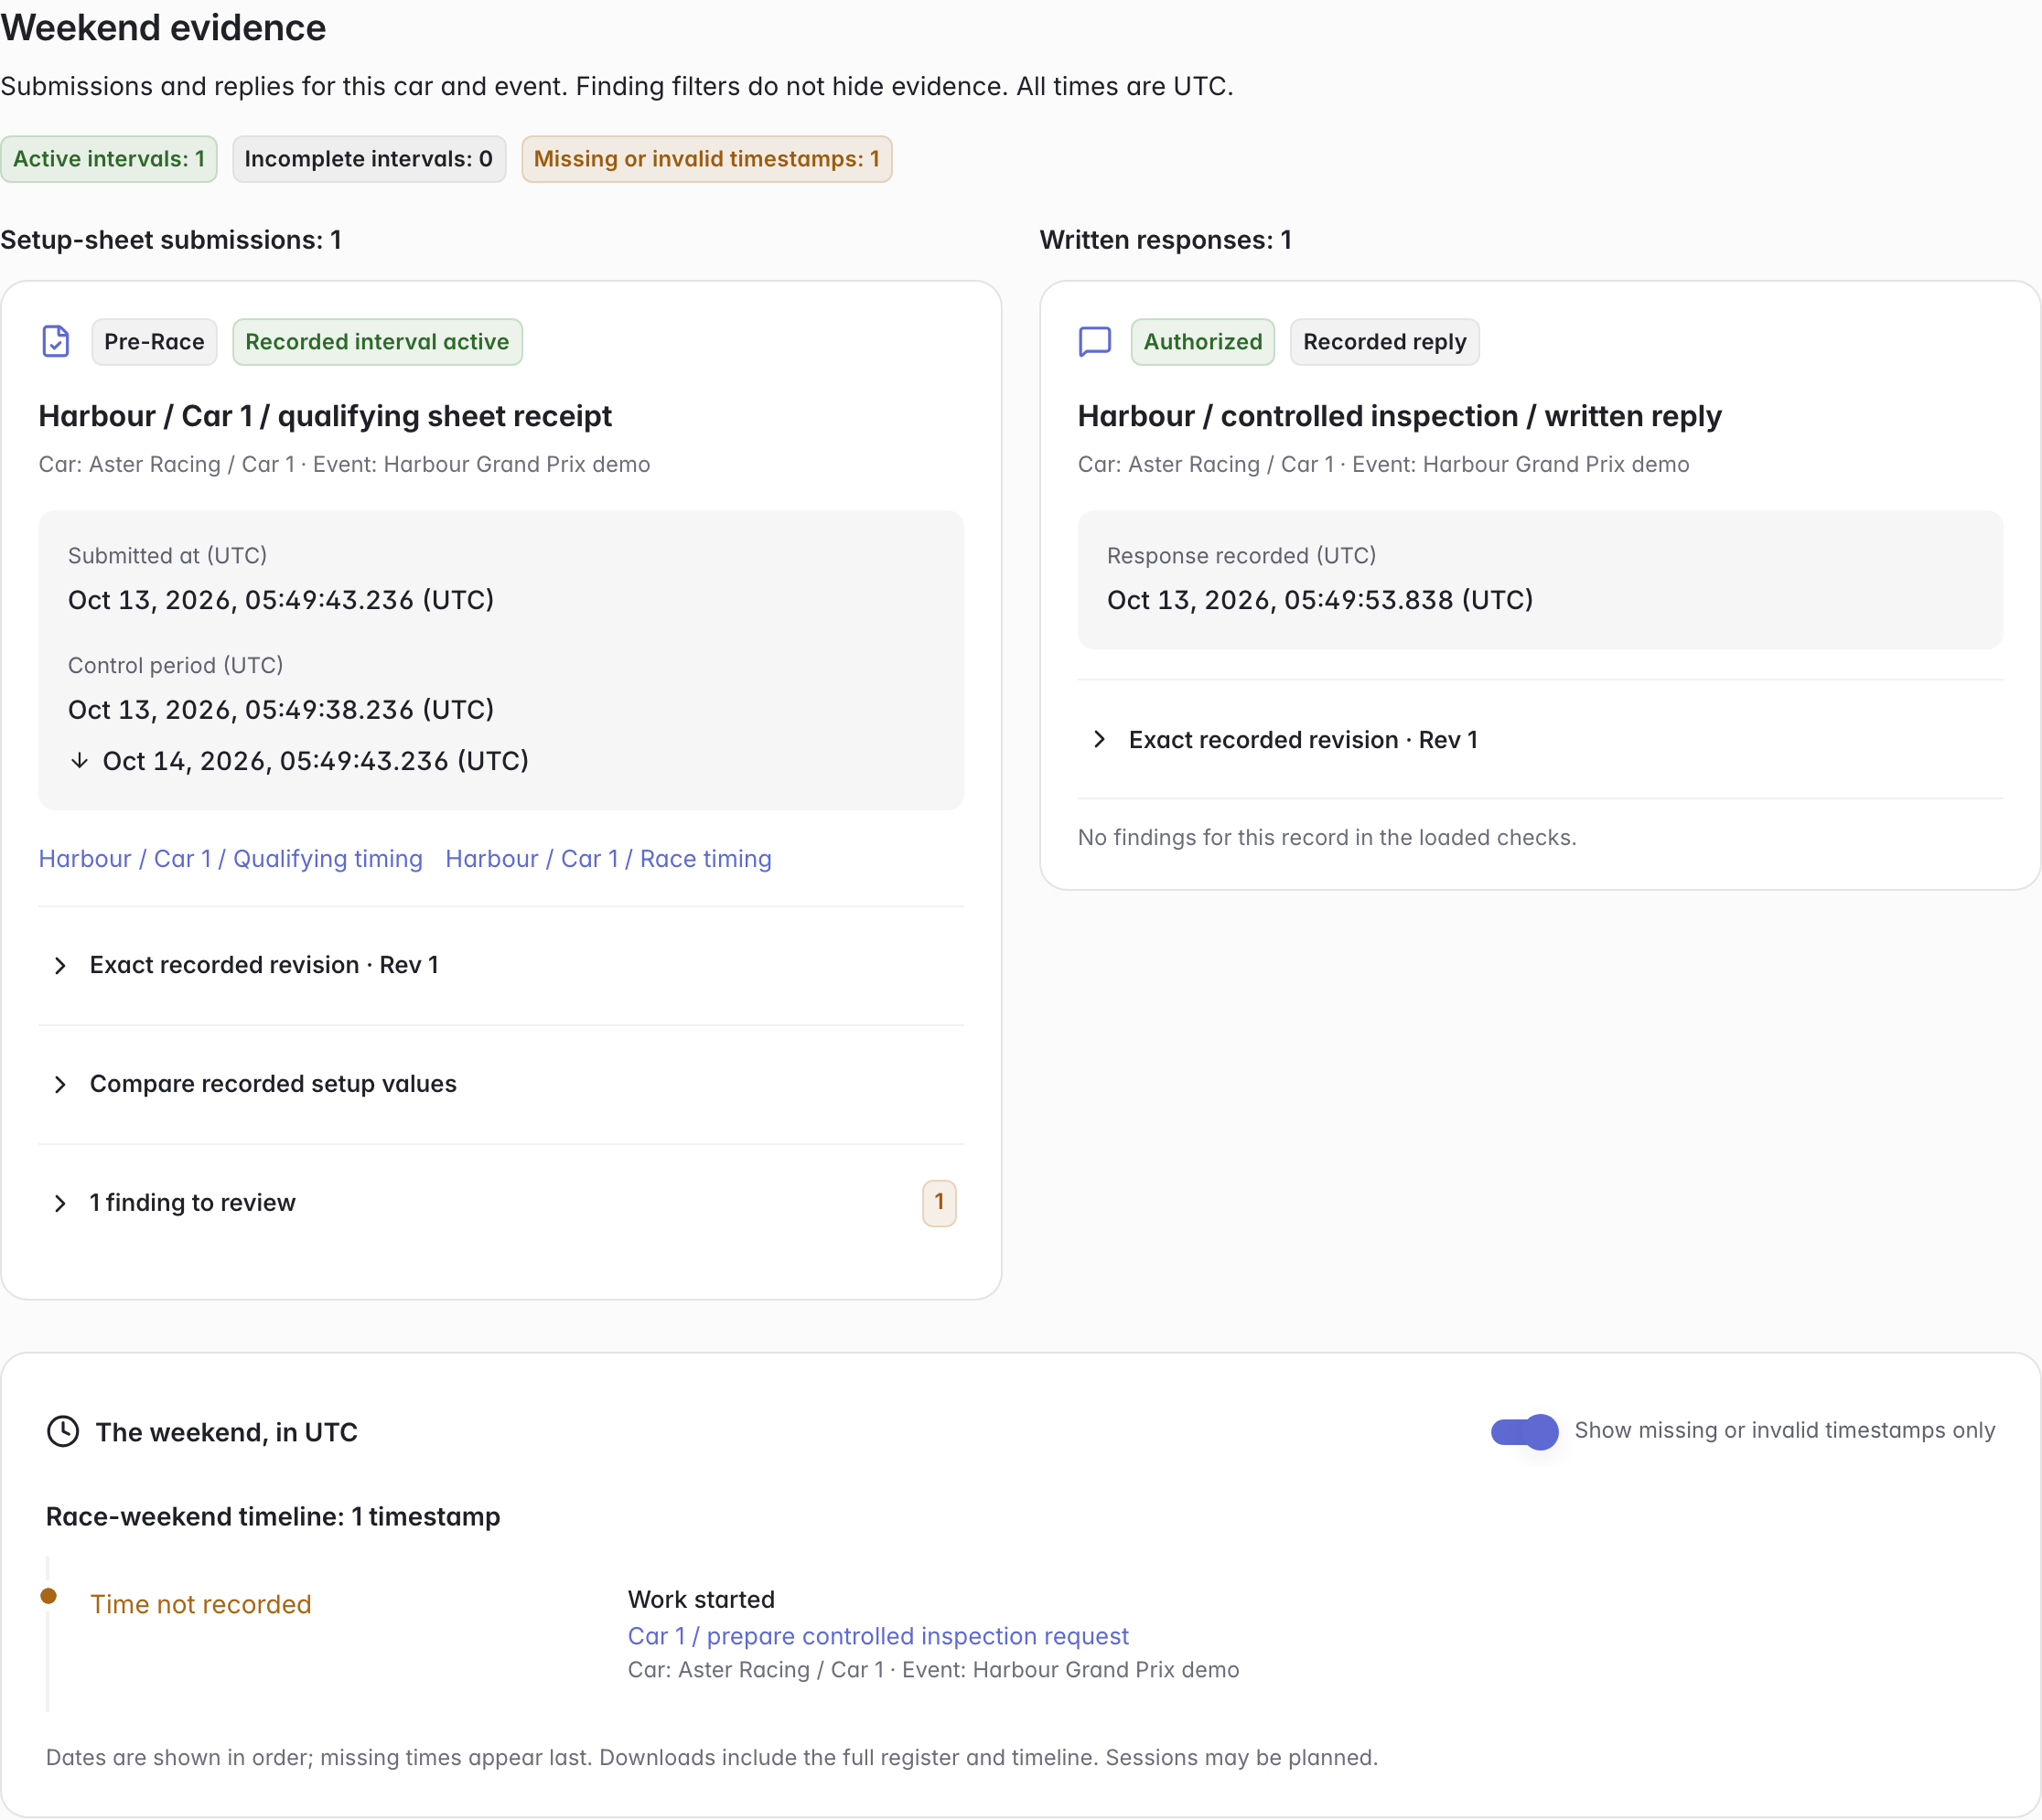The width and height of the screenshot is (2042, 1820).
Task: Click the Time not recorded label
Action: pyautogui.click(x=201, y=1604)
